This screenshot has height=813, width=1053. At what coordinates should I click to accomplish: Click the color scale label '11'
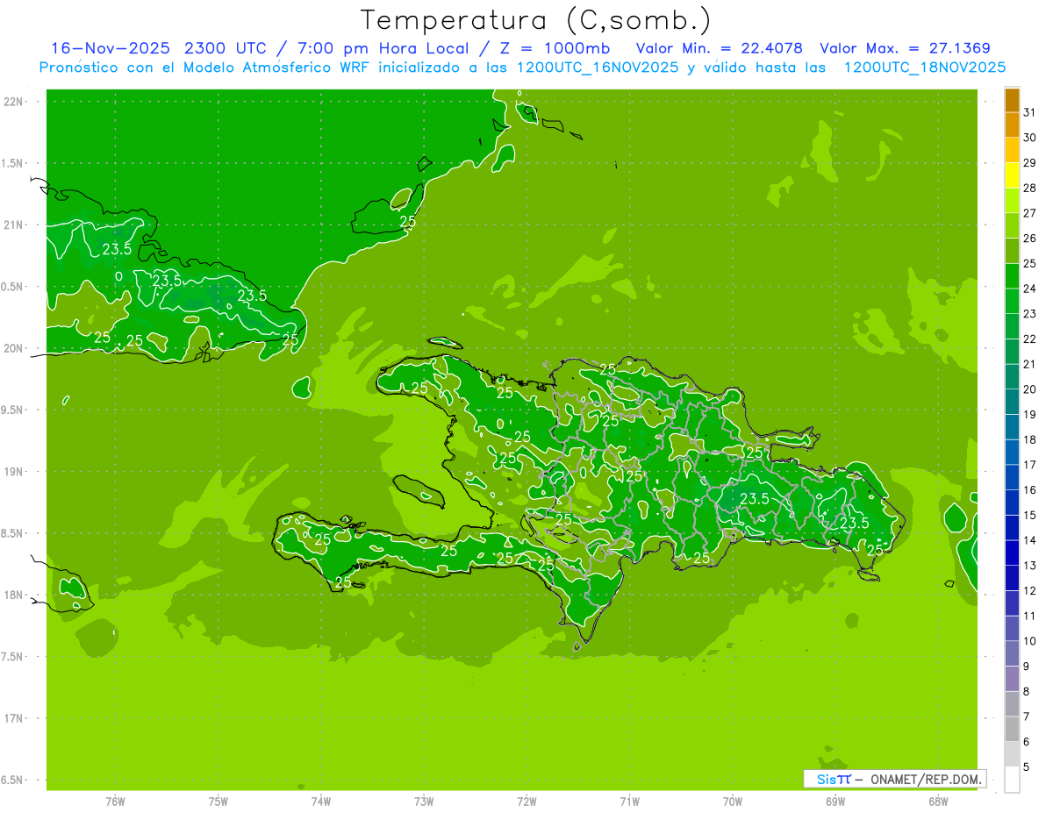pos(1030,617)
